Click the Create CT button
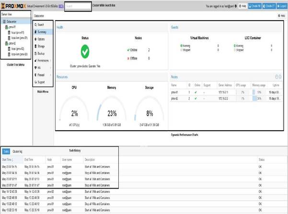 coord(269,6)
